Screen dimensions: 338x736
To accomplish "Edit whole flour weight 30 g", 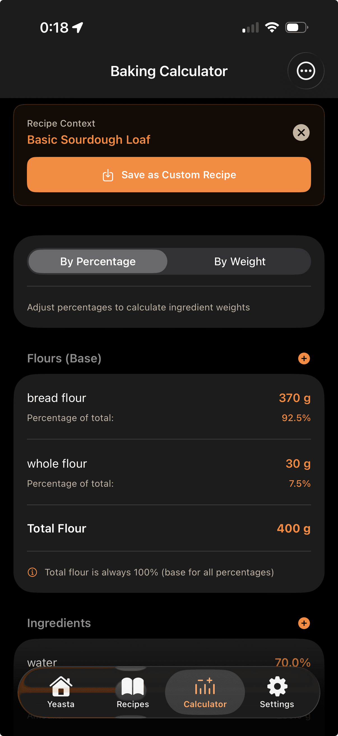I will tap(298, 463).
